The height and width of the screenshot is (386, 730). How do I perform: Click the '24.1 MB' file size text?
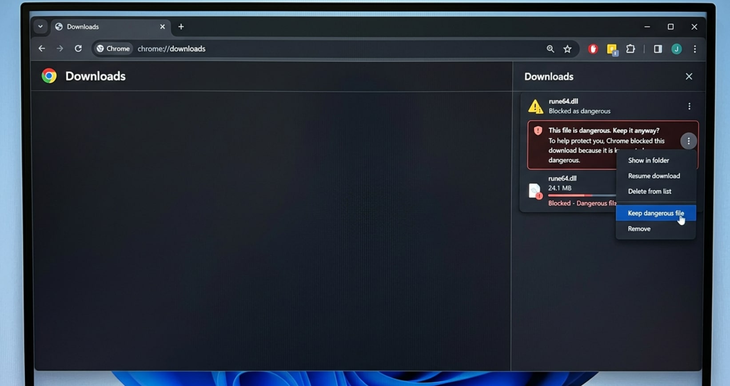pos(560,188)
